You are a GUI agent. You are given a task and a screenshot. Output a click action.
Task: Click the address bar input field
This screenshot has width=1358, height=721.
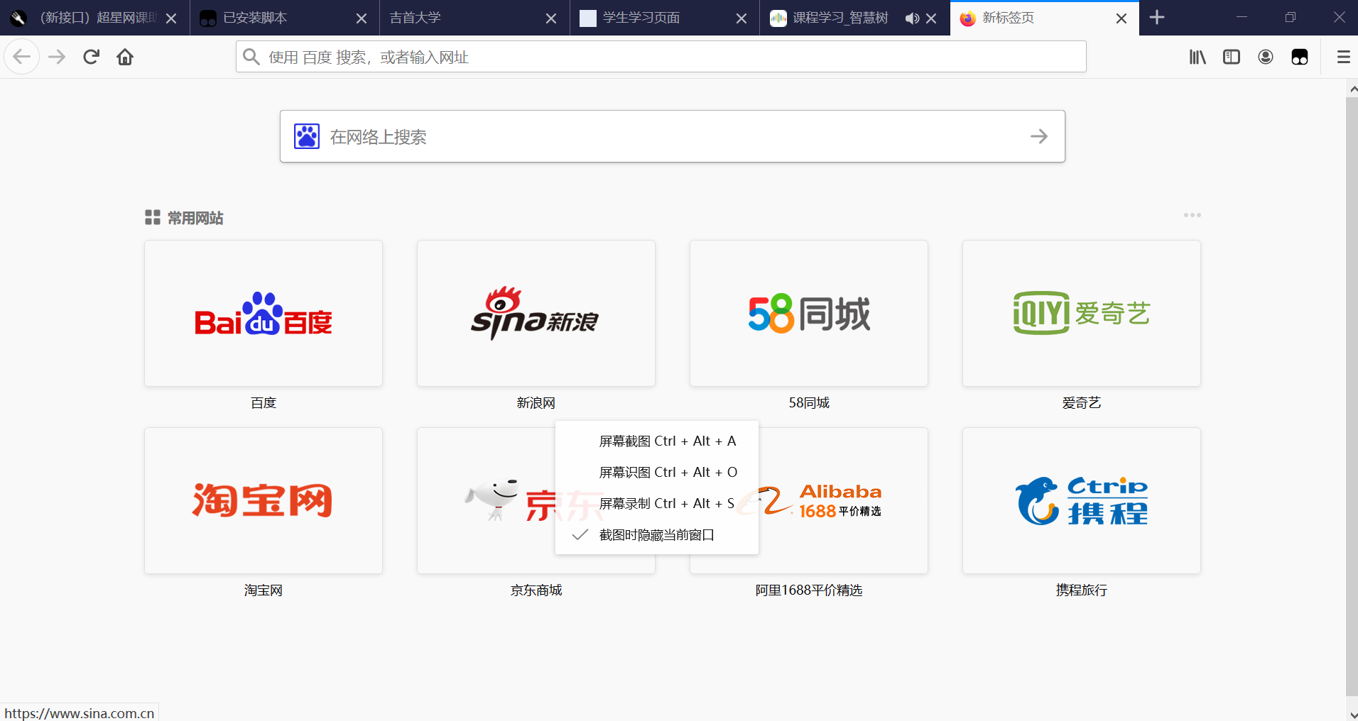(x=661, y=57)
